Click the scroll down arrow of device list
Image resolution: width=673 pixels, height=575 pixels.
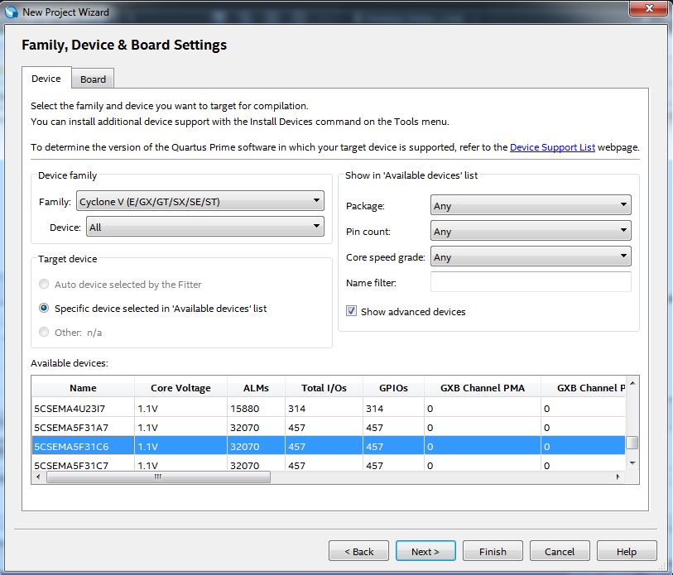click(632, 463)
